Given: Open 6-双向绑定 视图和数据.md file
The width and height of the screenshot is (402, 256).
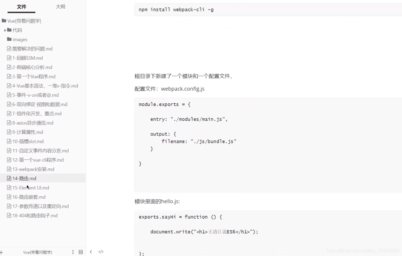Looking at the screenshot, I should click(x=40, y=104).
